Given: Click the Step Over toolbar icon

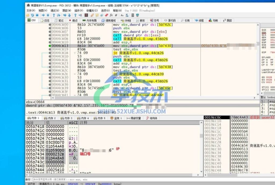Looking at the screenshot, I should click(59, 15).
